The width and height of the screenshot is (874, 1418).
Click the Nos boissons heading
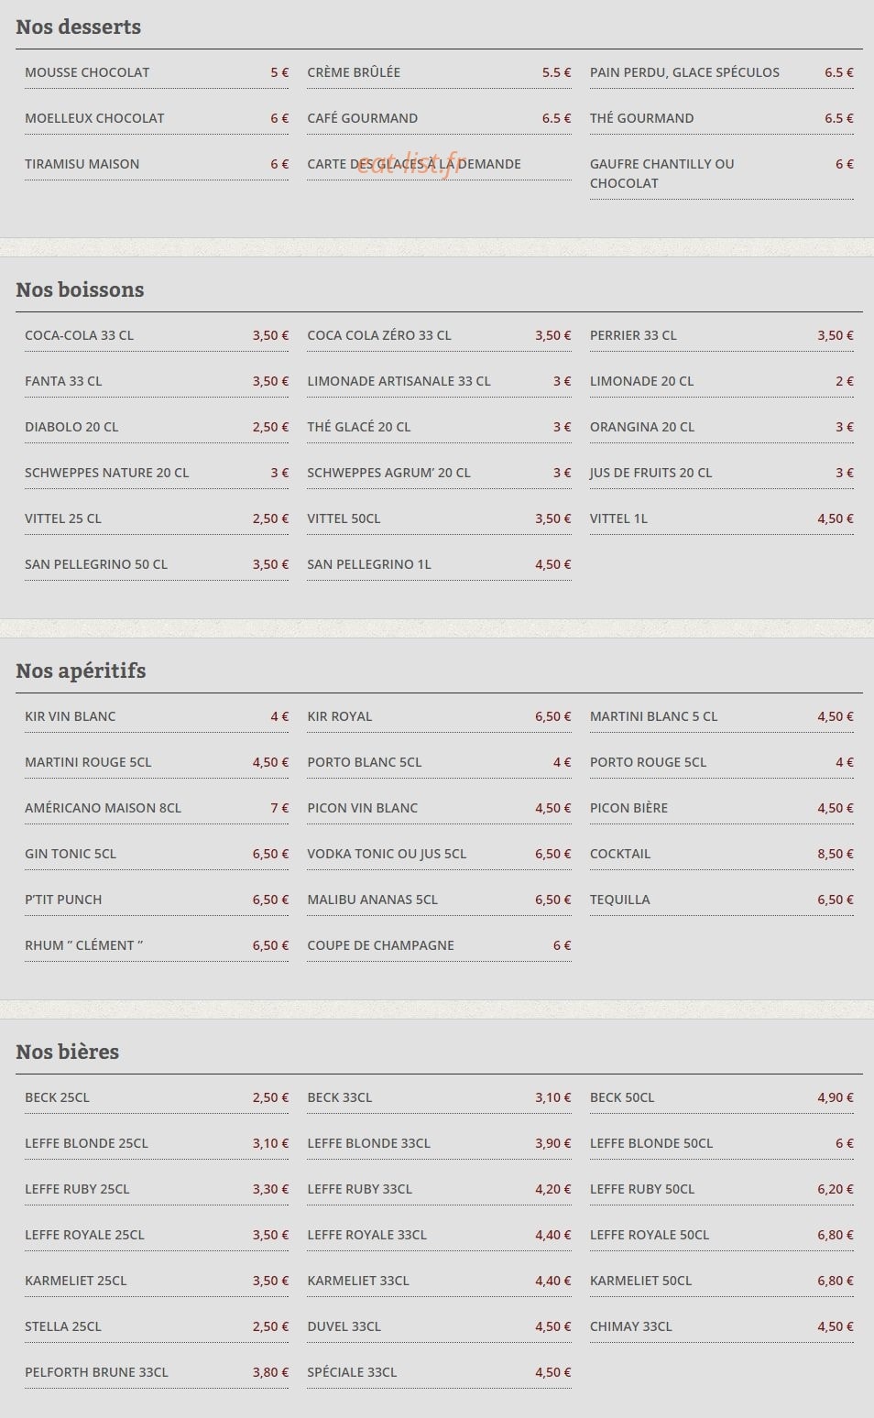pos(81,290)
